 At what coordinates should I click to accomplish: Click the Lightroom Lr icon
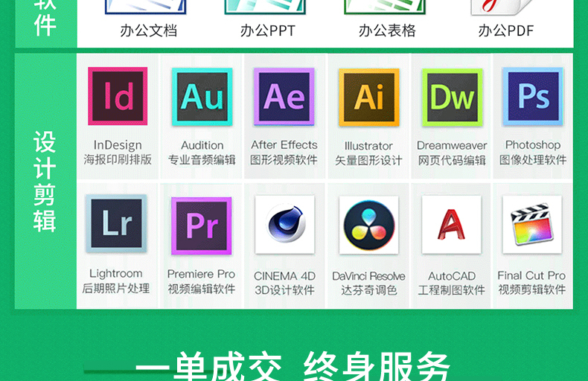tap(116, 223)
